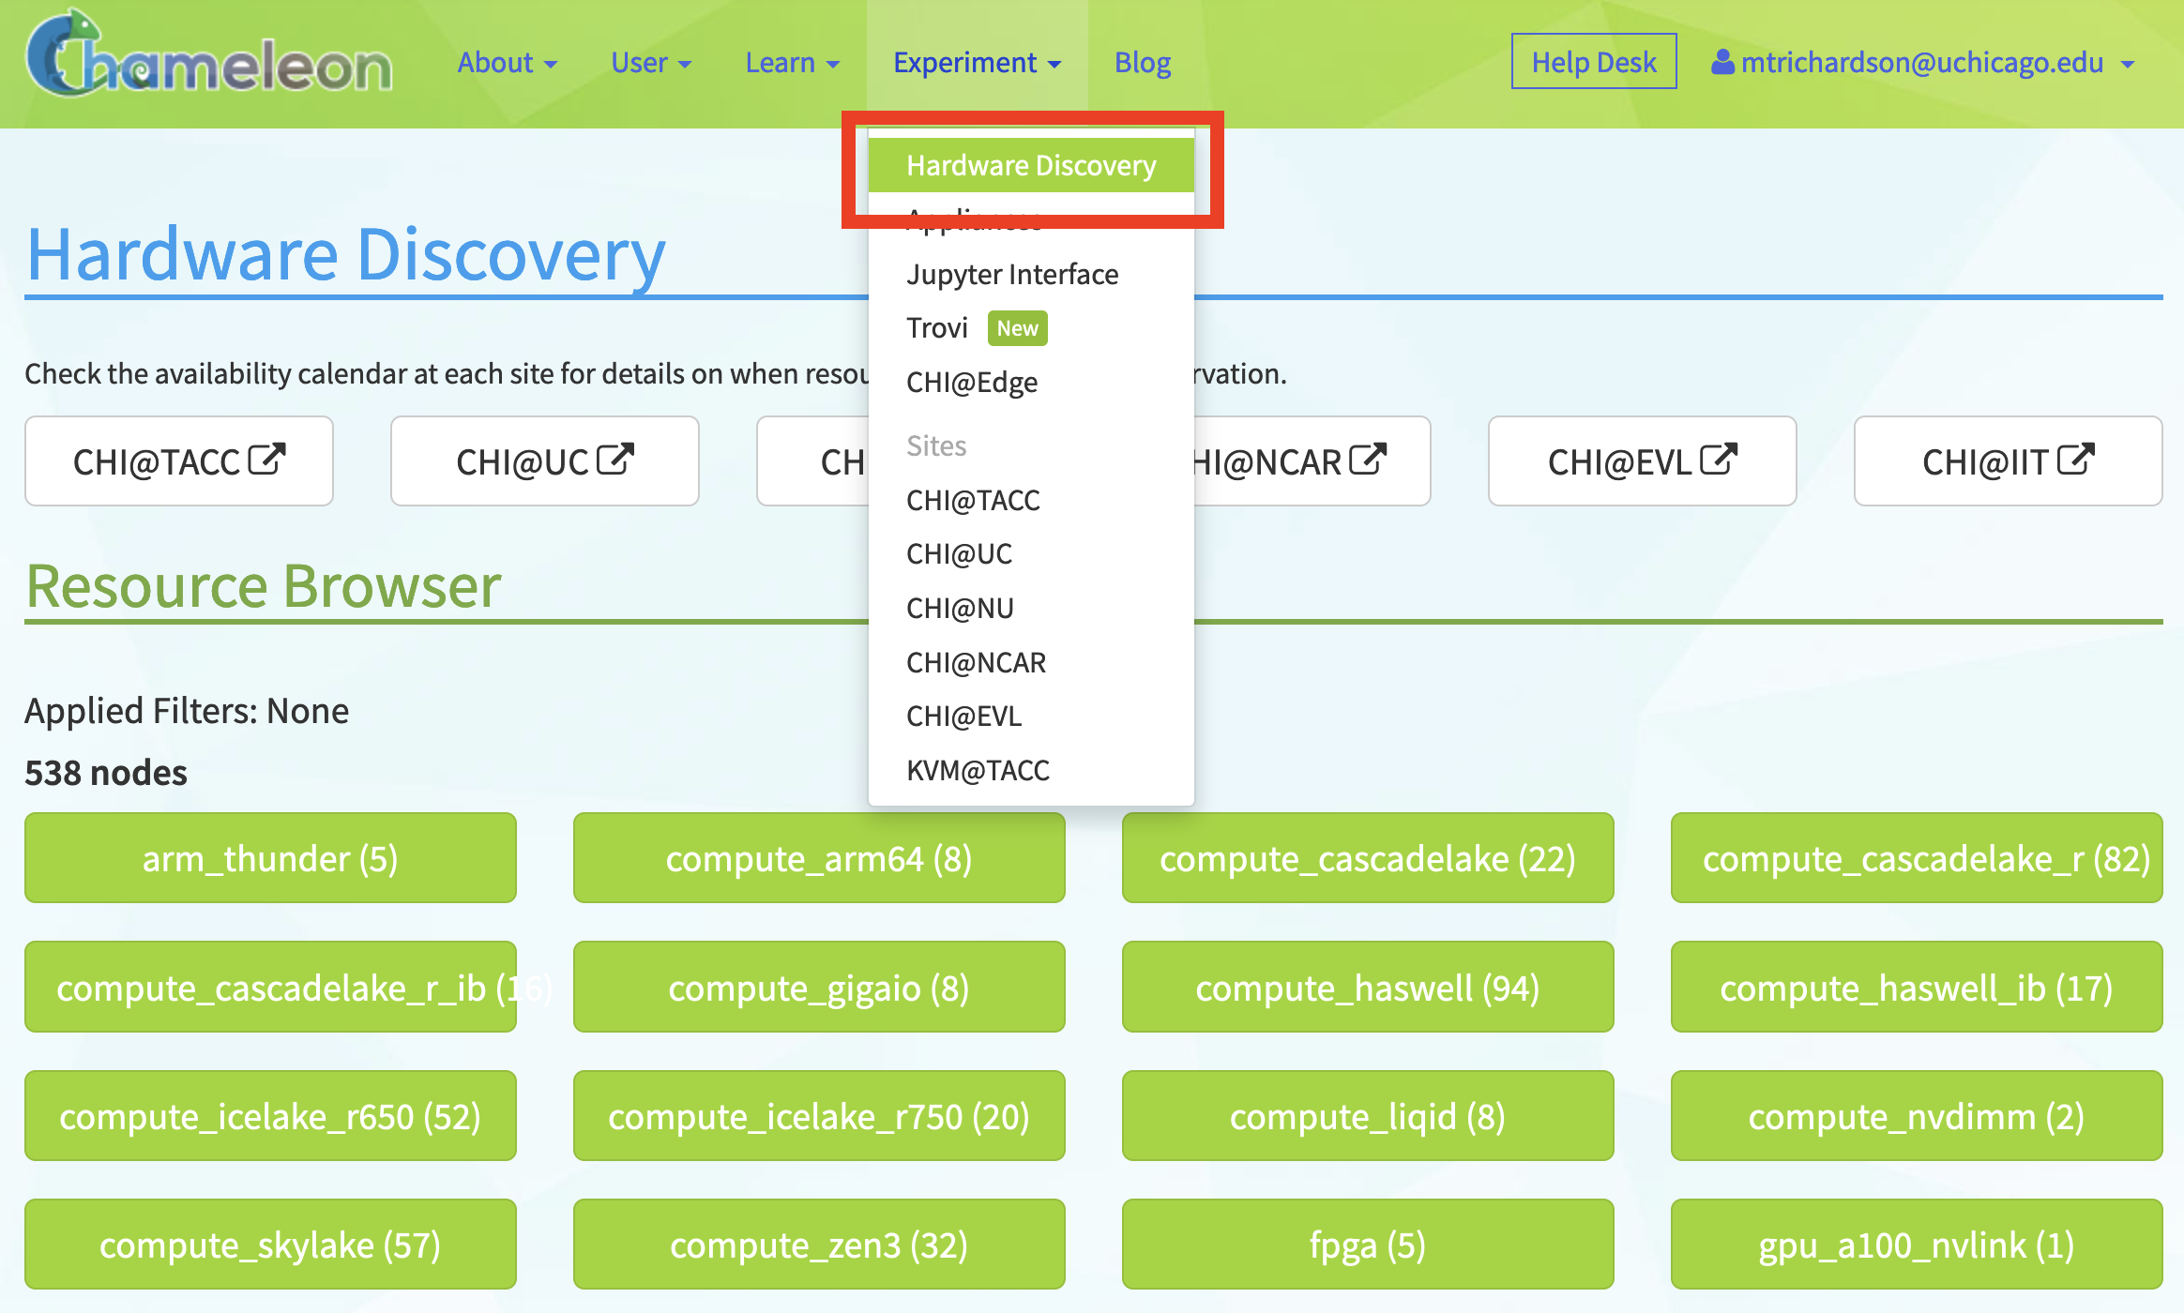Filter by compute_haswell (94) nodes
The image size is (2184, 1313).
1368,988
